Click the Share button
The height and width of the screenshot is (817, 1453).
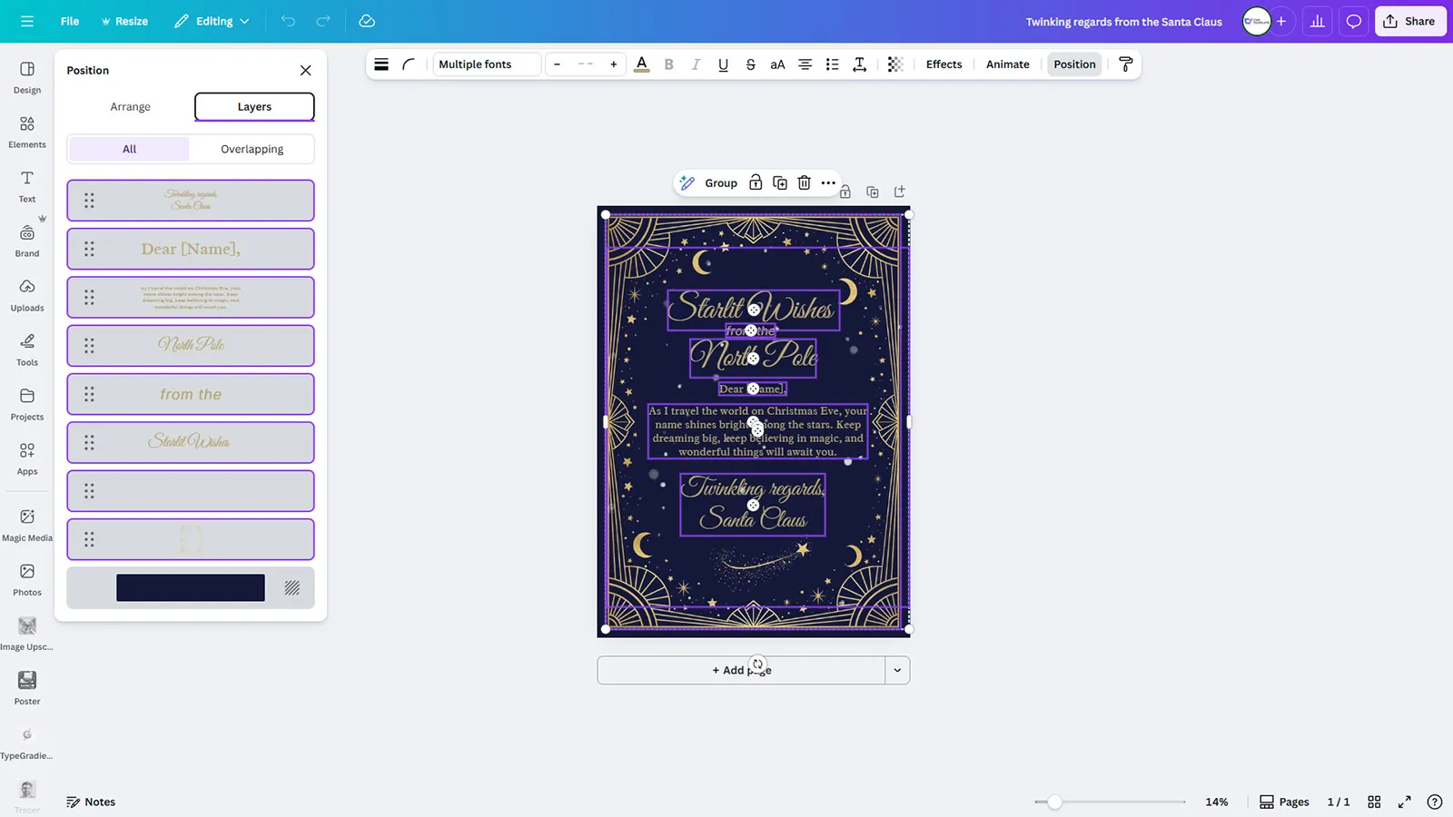click(1409, 21)
